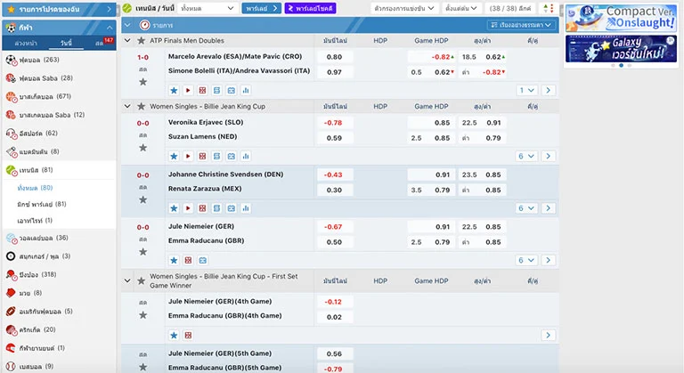Open the sort order dropdown in blue header
Viewport: 684px width, 373px height.
[x=521, y=25]
